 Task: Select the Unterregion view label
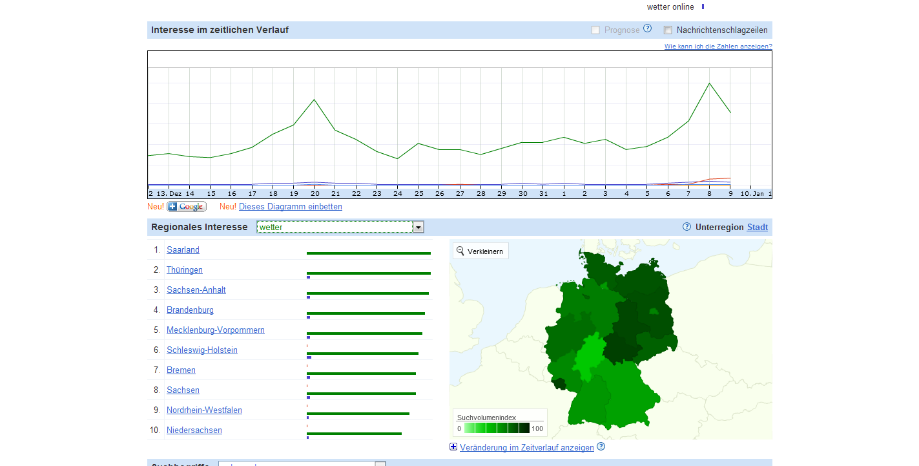(x=719, y=227)
